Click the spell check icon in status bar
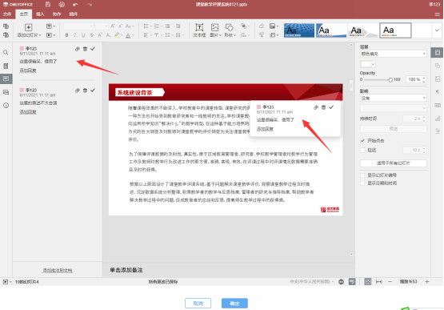Viewport: 444px width, 310px height. pos(352,282)
